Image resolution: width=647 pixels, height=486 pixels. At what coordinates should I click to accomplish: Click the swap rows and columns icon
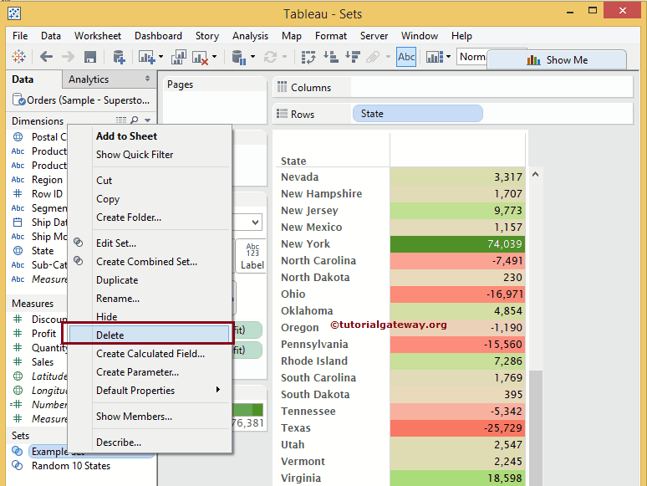(x=308, y=57)
